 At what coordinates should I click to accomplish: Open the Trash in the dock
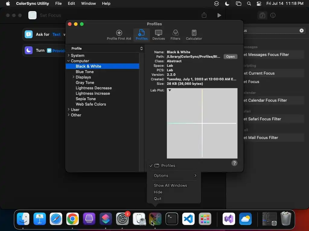tap(286, 219)
